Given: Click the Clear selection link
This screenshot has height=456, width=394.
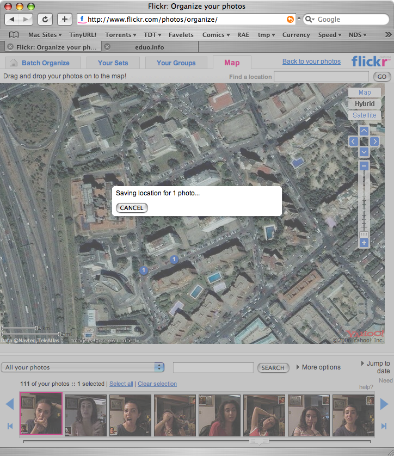Looking at the screenshot, I should [x=157, y=384].
